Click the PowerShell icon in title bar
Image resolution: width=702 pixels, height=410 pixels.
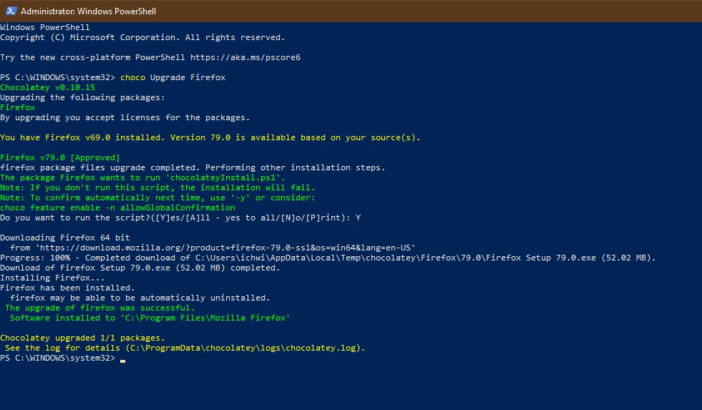point(9,11)
